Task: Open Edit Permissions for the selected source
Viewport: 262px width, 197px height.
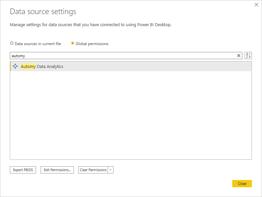Action: click(x=57, y=170)
